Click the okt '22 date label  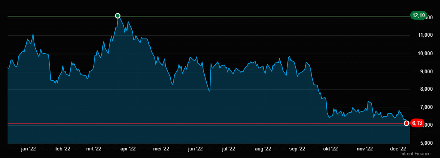pos(330,149)
